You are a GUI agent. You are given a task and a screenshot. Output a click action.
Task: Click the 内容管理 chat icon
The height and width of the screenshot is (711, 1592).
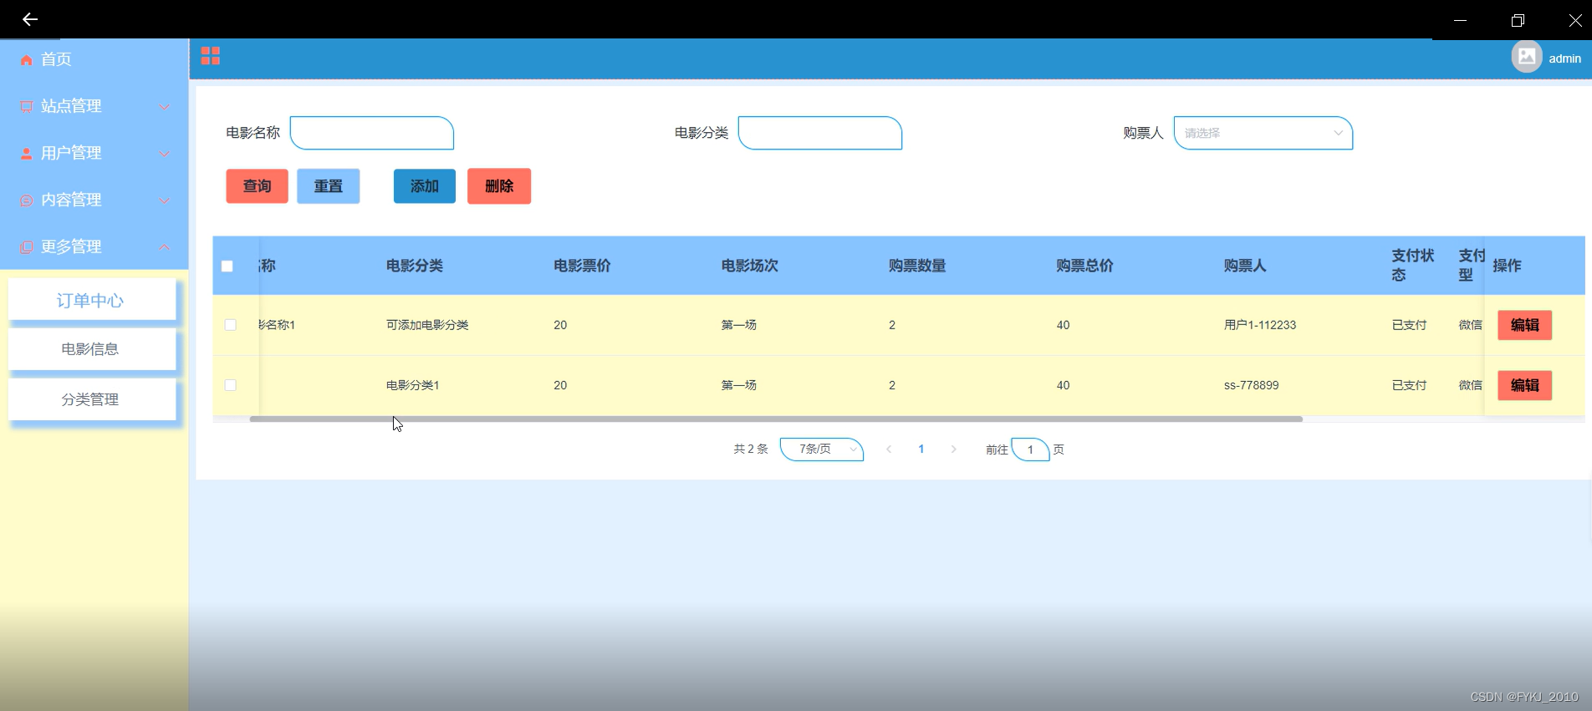pyautogui.click(x=27, y=201)
